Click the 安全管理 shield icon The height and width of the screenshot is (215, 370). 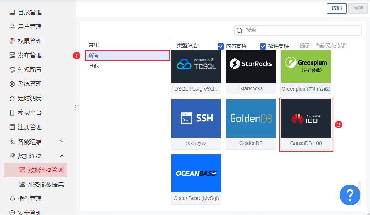(12, 212)
